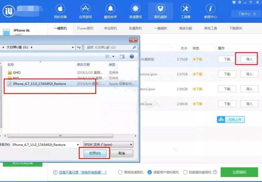Click help icon next to 防数据恢复刷机

(x=215, y=172)
